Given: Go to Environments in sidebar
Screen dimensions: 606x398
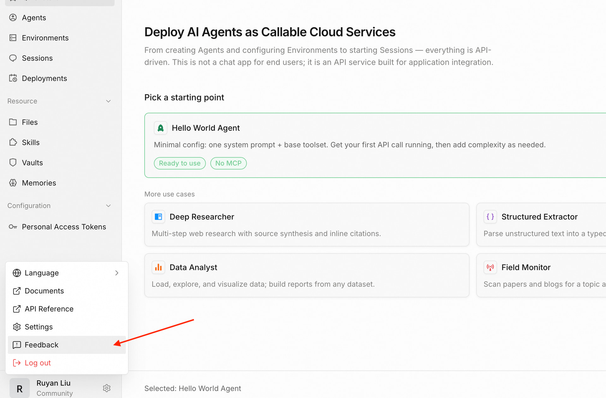Looking at the screenshot, I should click(x=60, y=38).
